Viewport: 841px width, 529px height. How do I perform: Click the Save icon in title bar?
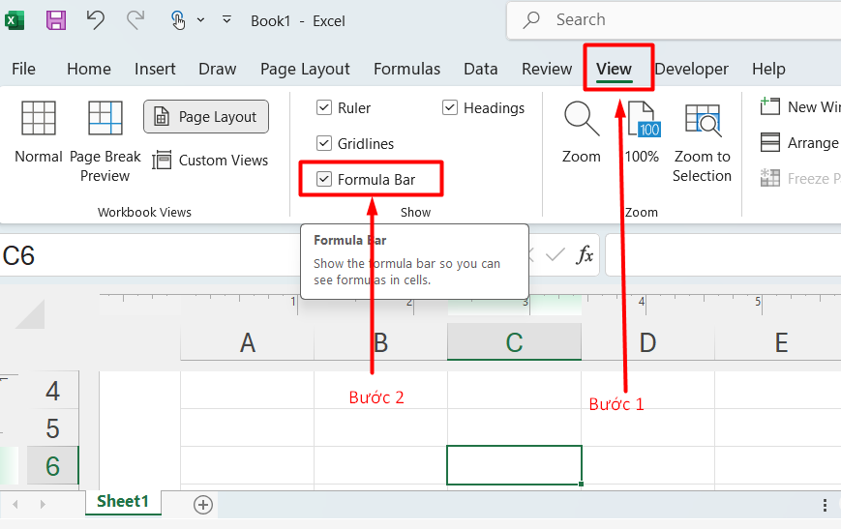pos(56,19)
